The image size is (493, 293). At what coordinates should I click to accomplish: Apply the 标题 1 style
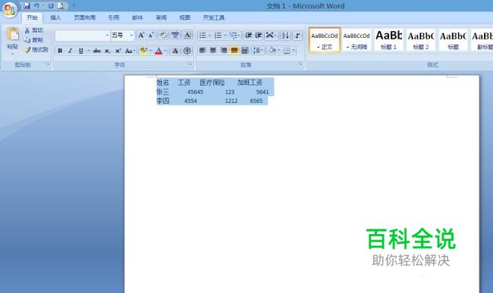pos(388,40)
